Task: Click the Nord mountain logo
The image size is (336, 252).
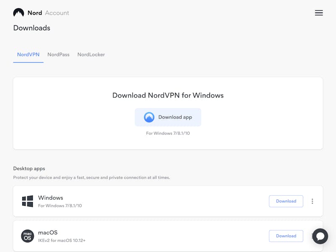Action: (18, 13)
